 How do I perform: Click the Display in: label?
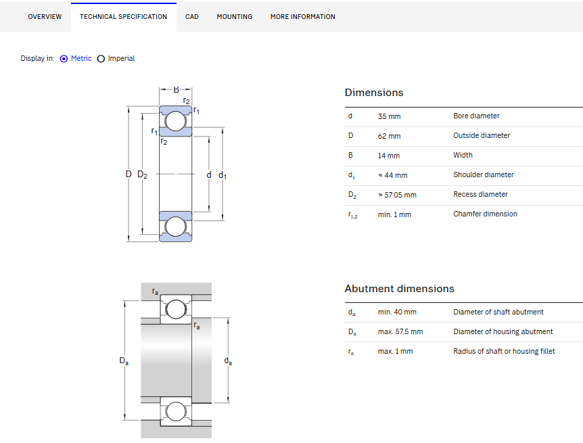point(37,58)
